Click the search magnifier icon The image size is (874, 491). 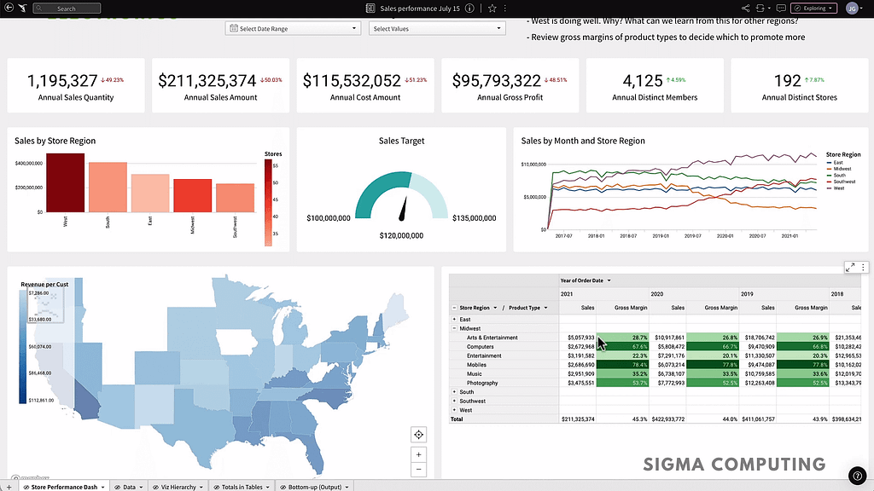click(x=39, y=9)
